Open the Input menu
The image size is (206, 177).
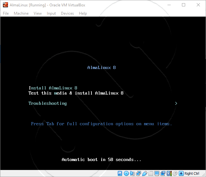tap(51, 13)
